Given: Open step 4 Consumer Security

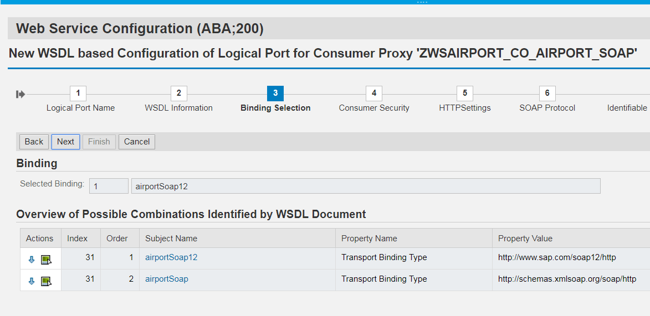Looking at the screenshot, I should 374,94.
